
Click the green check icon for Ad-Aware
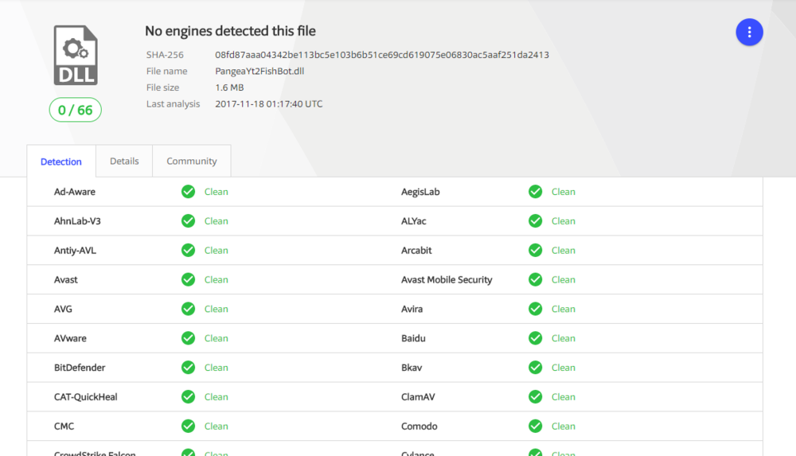coord(189,192)
